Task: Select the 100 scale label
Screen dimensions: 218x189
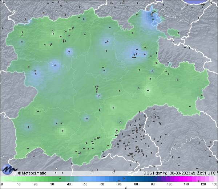Action: tap(170, 184)
